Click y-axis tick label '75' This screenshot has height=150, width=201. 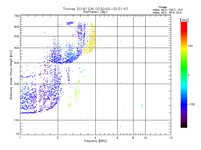17,134
